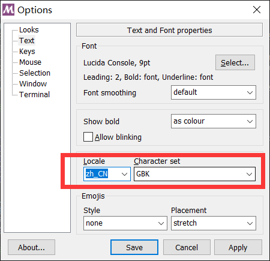Open the Window settings page
This screenshot has height=261, width=270.
[33, 84]
